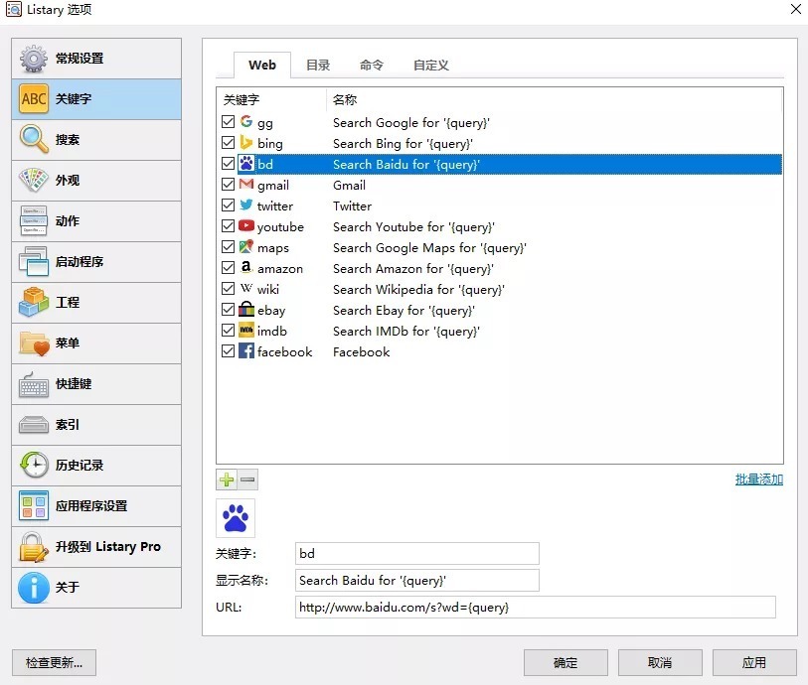The image size is (808, 685).
Task: Click the 批量添加 batch add link
Action: [x=758, y=479]
